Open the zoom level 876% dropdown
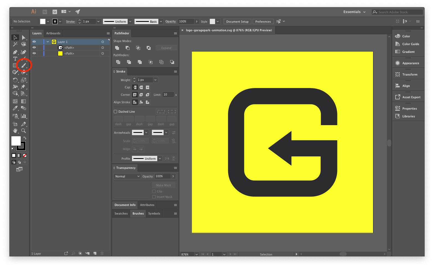 [197, 254]
